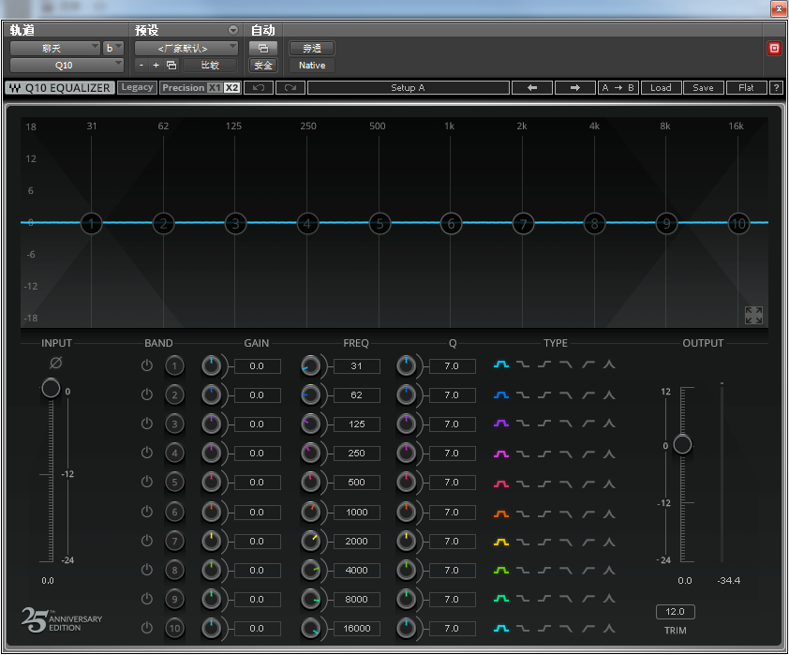Click band 1 gain knob
The height and width of the screenshot is (655, 789).
coord(212,365)
